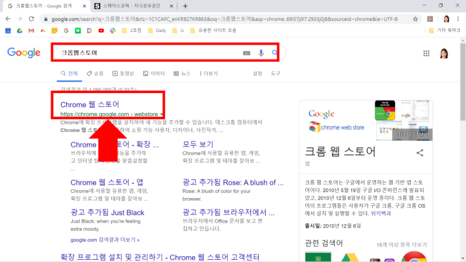Open the Google Keep bookmark

[x=54, y=30]
